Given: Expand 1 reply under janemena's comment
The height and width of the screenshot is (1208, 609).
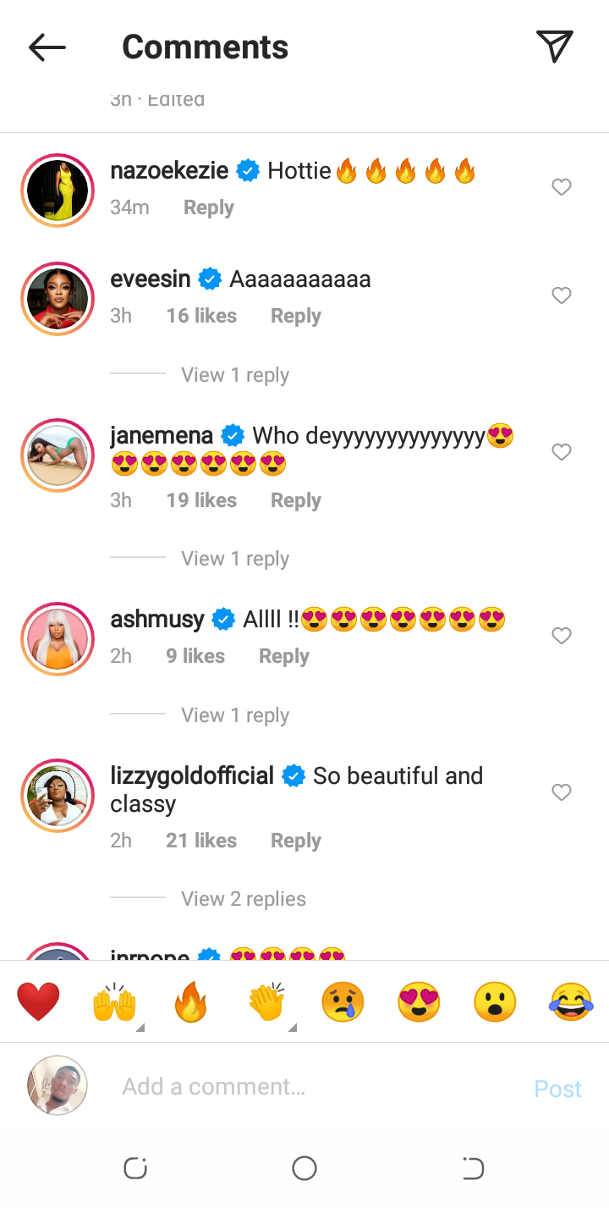Looking at the screenshot, I should coord(235,559).
